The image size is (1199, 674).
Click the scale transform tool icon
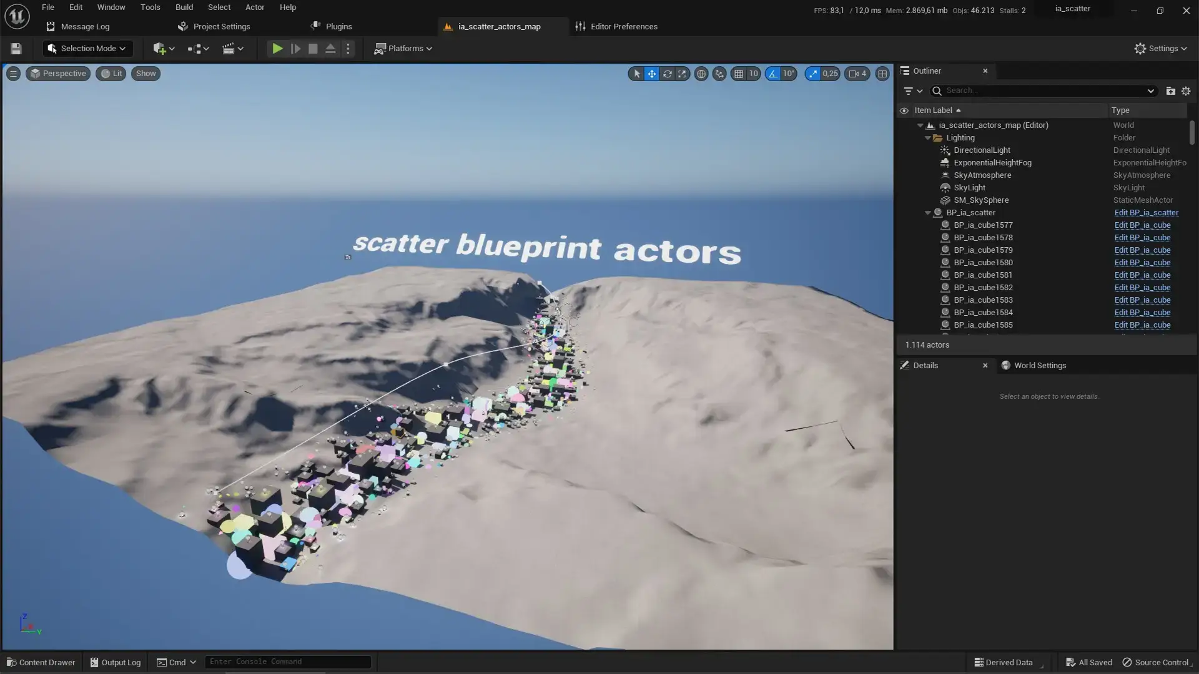[x=682, y=74]
